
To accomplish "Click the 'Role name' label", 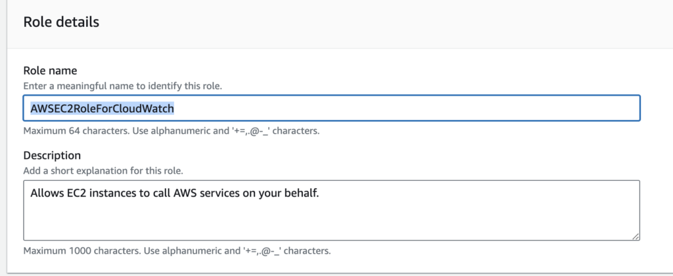I will tap(50, 71).
